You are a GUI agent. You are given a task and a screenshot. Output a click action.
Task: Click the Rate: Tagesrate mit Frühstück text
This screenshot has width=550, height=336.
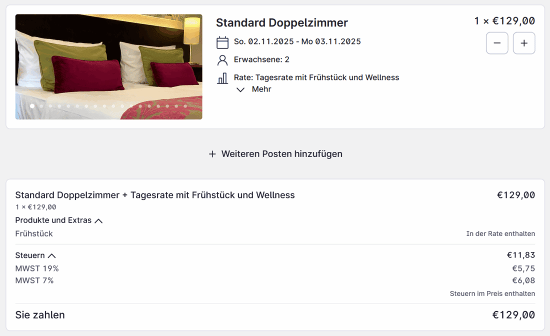(316, 77)
